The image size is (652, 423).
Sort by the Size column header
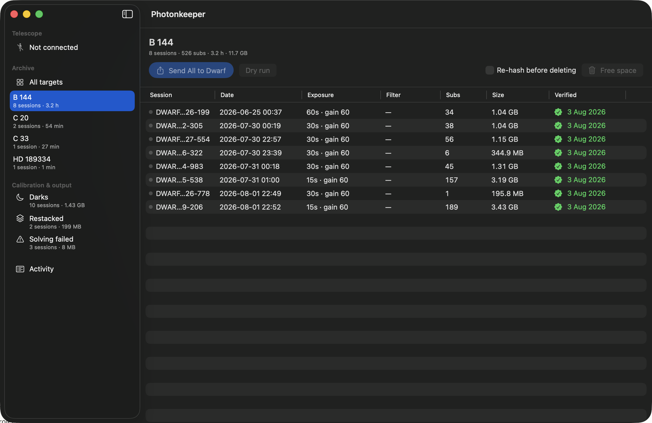(x=498, y=95)
